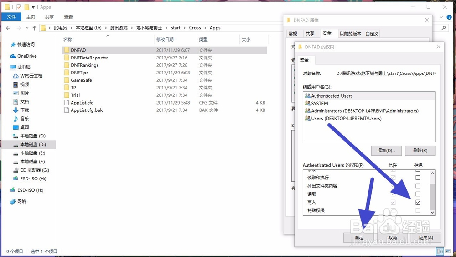Image resolution: width=456 pixels, height=257 pixels.
Task: Sort files by 修改日期 column
Action: click(x=165, y=40)
